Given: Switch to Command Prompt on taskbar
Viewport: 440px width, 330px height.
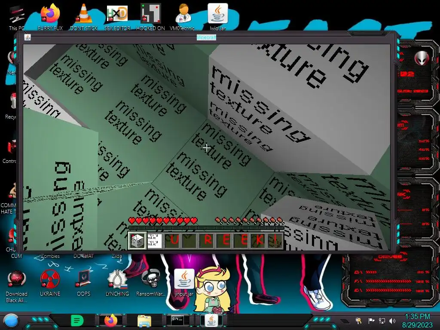Looking at the screenshot, I should click(x=178, y=321).
